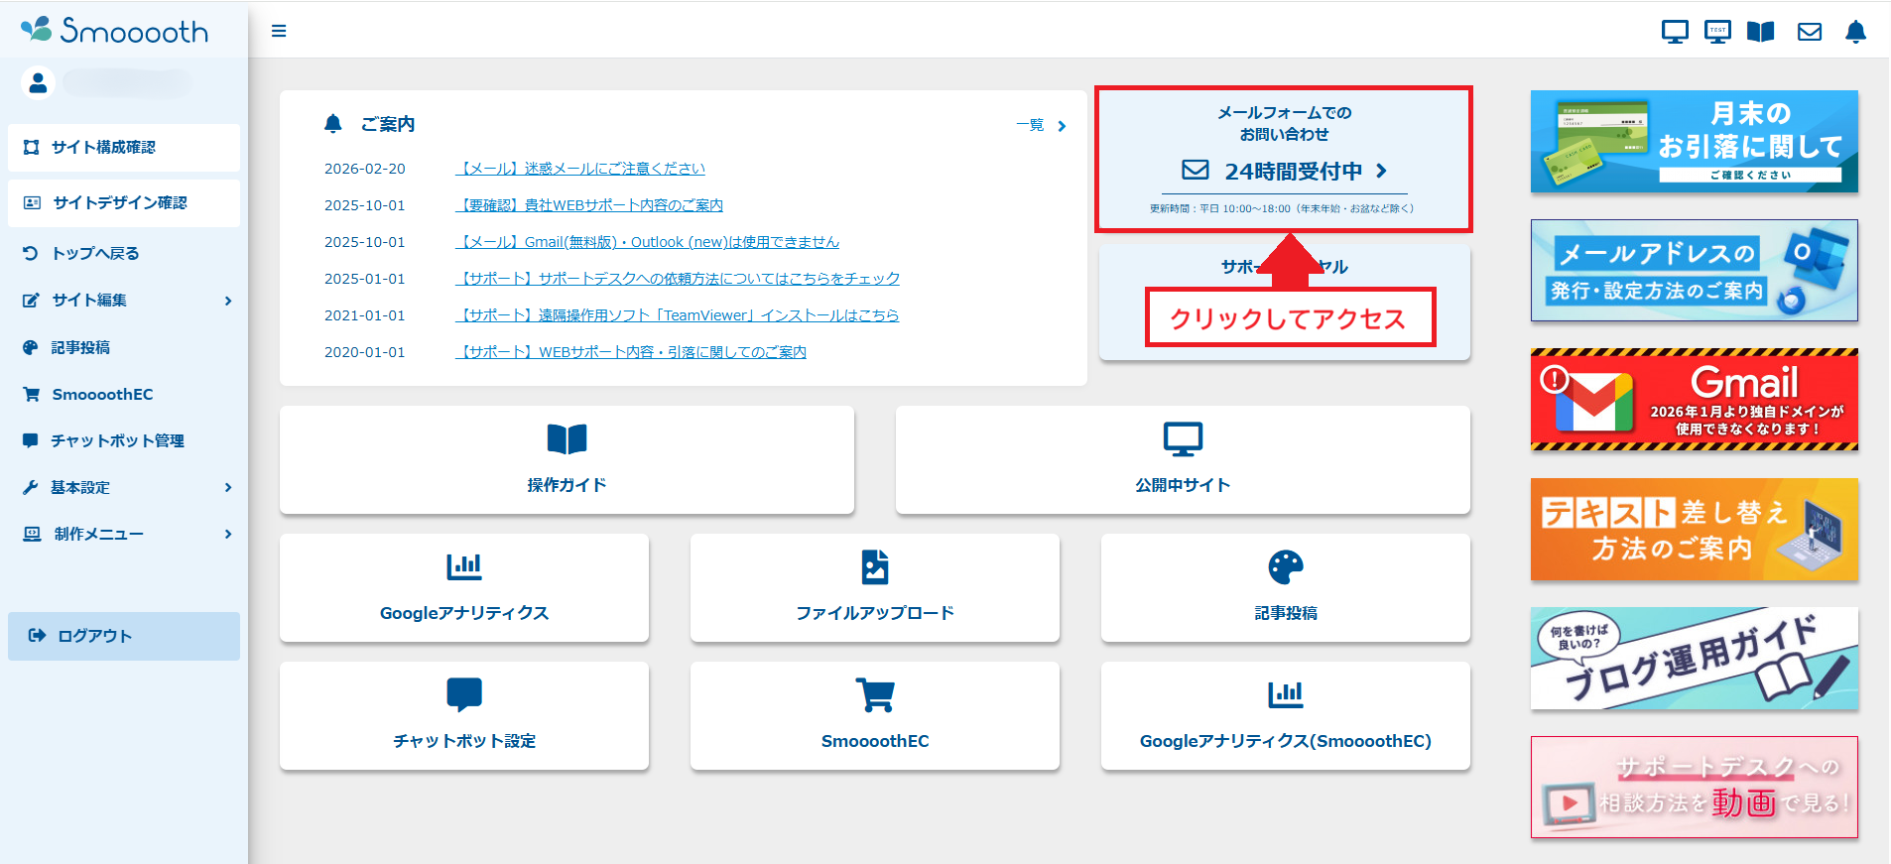The width and height of the screenshot is (1891, 864).
Task: Click the 公開中サイト monitor icon tile
Action: pos(1183,459)
